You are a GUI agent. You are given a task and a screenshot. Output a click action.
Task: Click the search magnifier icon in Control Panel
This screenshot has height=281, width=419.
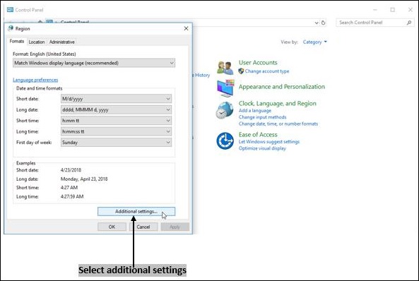(x=409, y=23)
